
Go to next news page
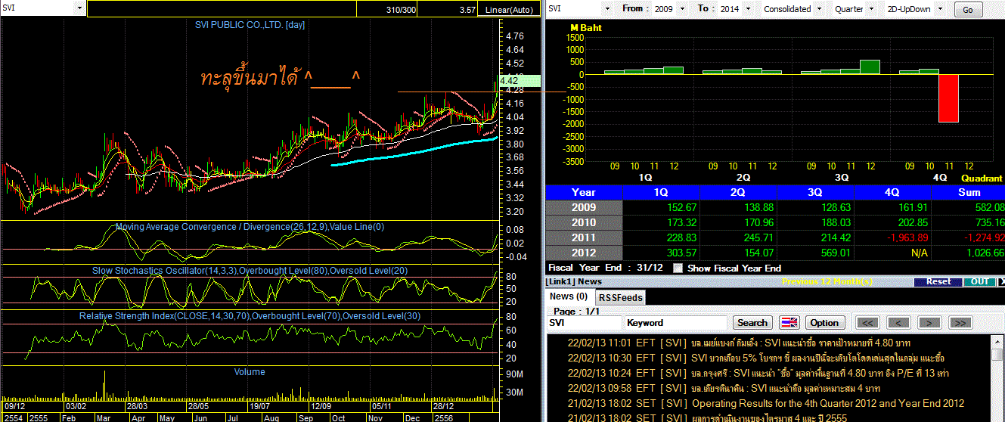tap(929, 322)
